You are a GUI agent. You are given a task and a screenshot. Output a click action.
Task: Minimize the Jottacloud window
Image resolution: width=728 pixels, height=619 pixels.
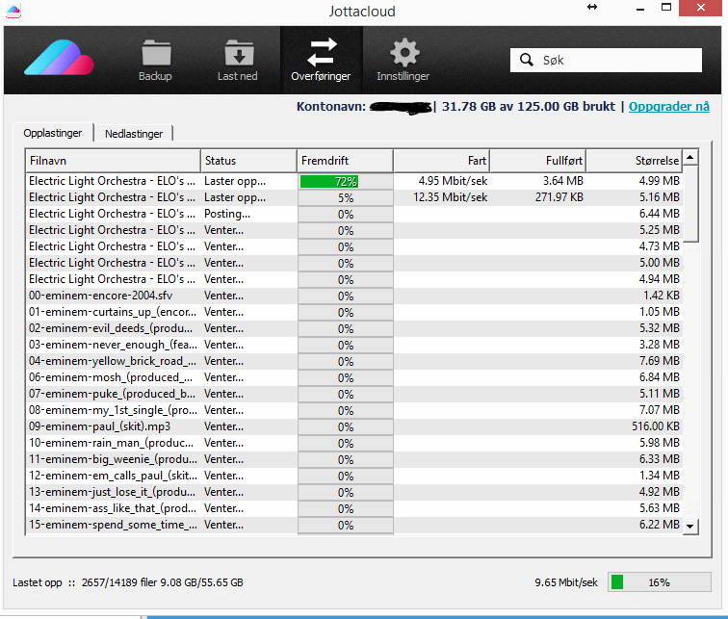[x=640, y=9]
